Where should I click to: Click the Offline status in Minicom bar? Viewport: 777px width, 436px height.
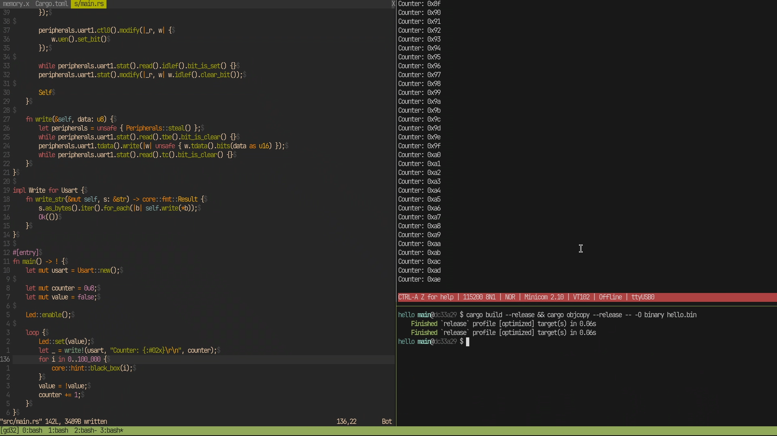click(610, 297)
